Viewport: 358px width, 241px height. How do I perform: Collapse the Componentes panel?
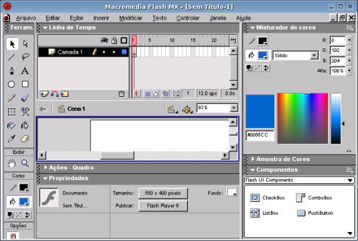pyautogui.click(x=252, y=170)
